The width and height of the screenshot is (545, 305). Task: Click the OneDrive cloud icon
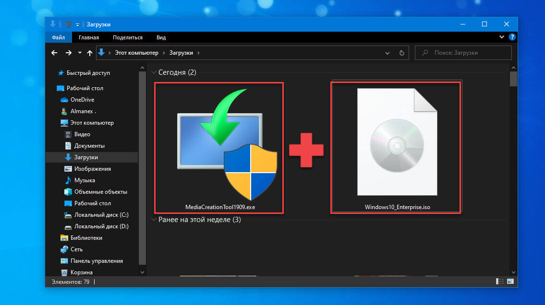[x=64, y=100]
